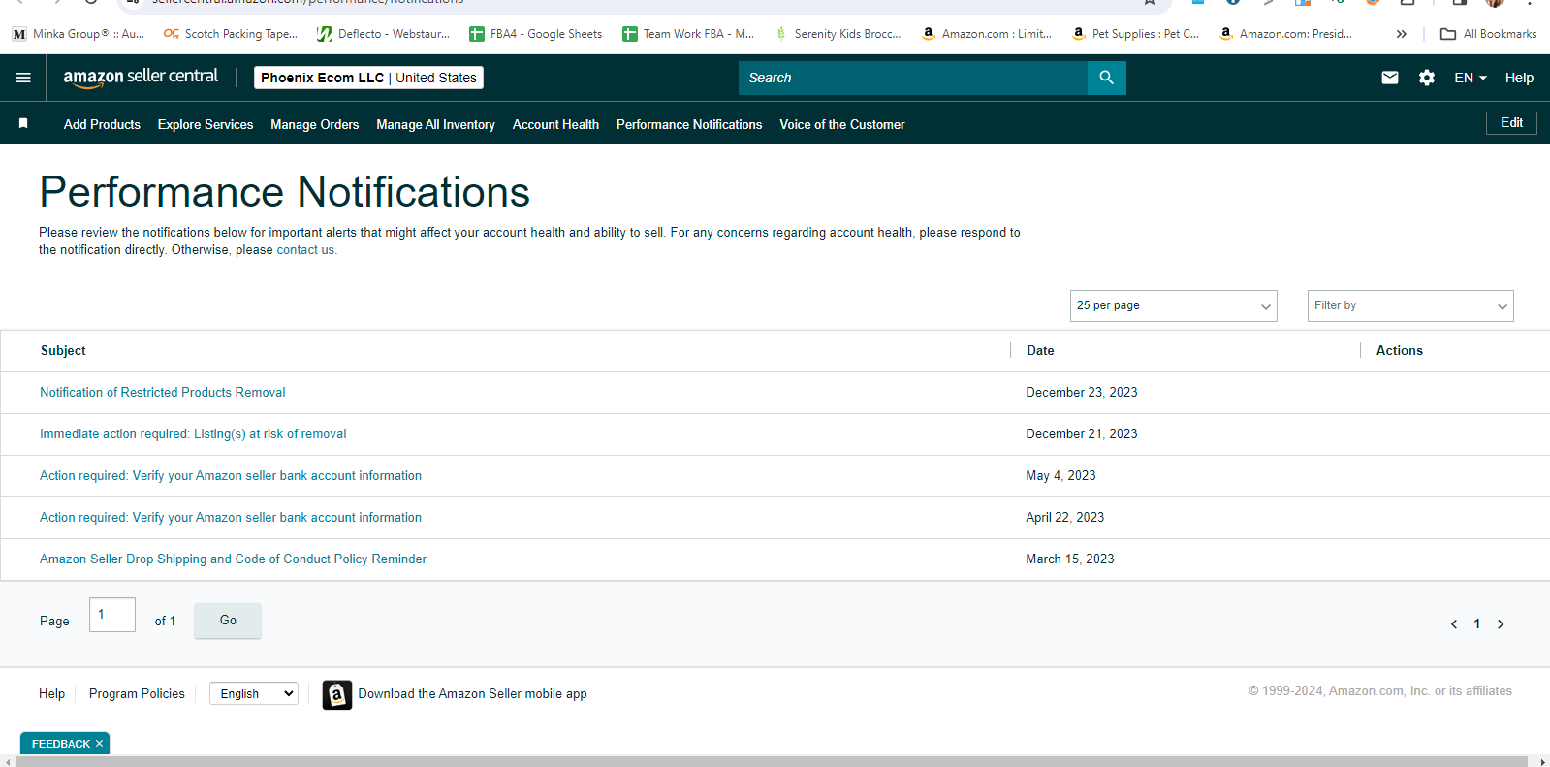This screenshot has height=767, width=1550.
Task: Open the Amazon.com Presid bookmark
Action: click(1286, 34)
